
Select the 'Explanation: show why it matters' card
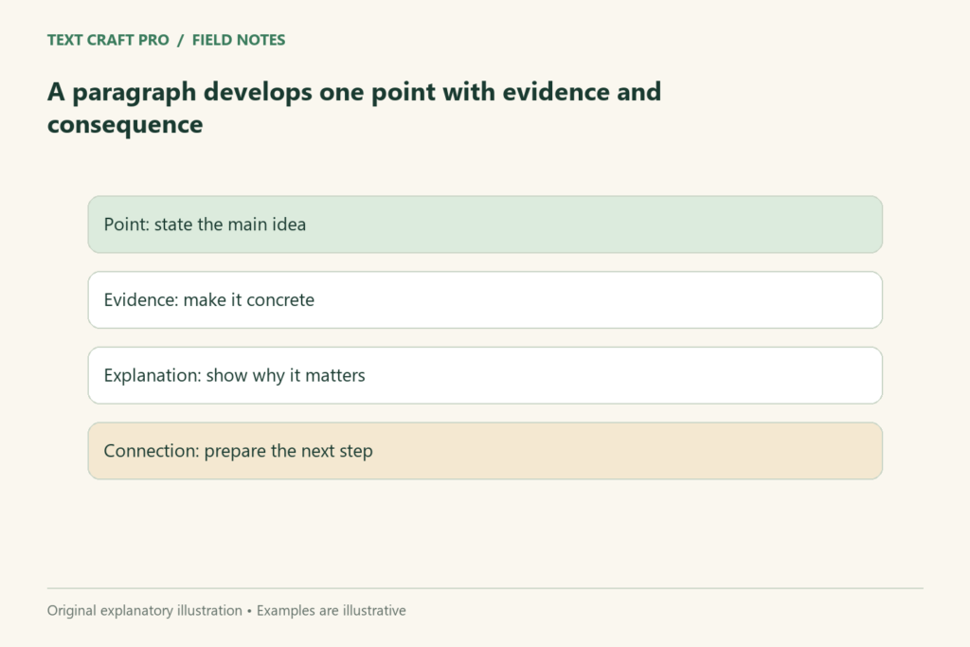click(485, 375)
